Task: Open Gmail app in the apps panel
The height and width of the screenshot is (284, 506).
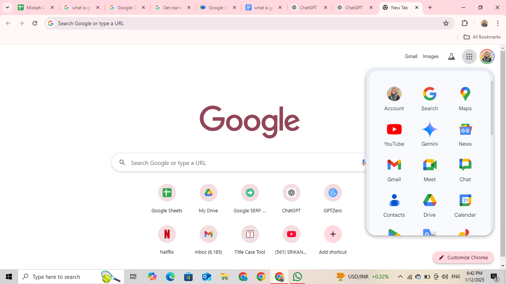Action: pyautogui.click(x=394, y=169)
